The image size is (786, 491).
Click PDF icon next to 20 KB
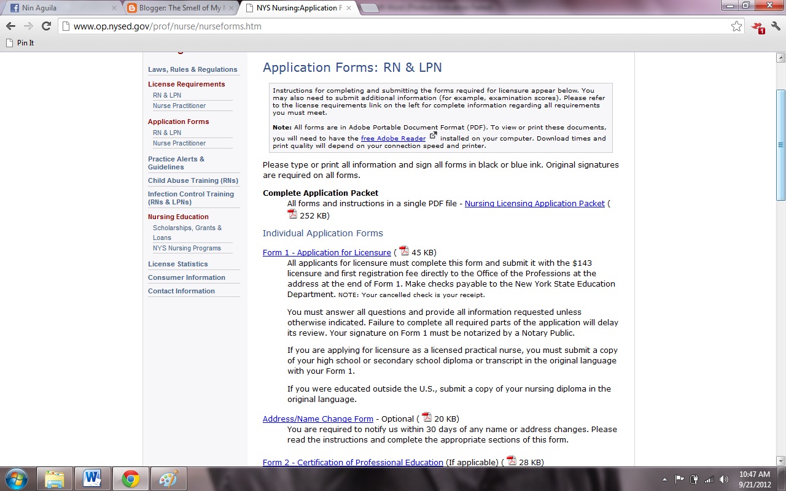point(427,417)
